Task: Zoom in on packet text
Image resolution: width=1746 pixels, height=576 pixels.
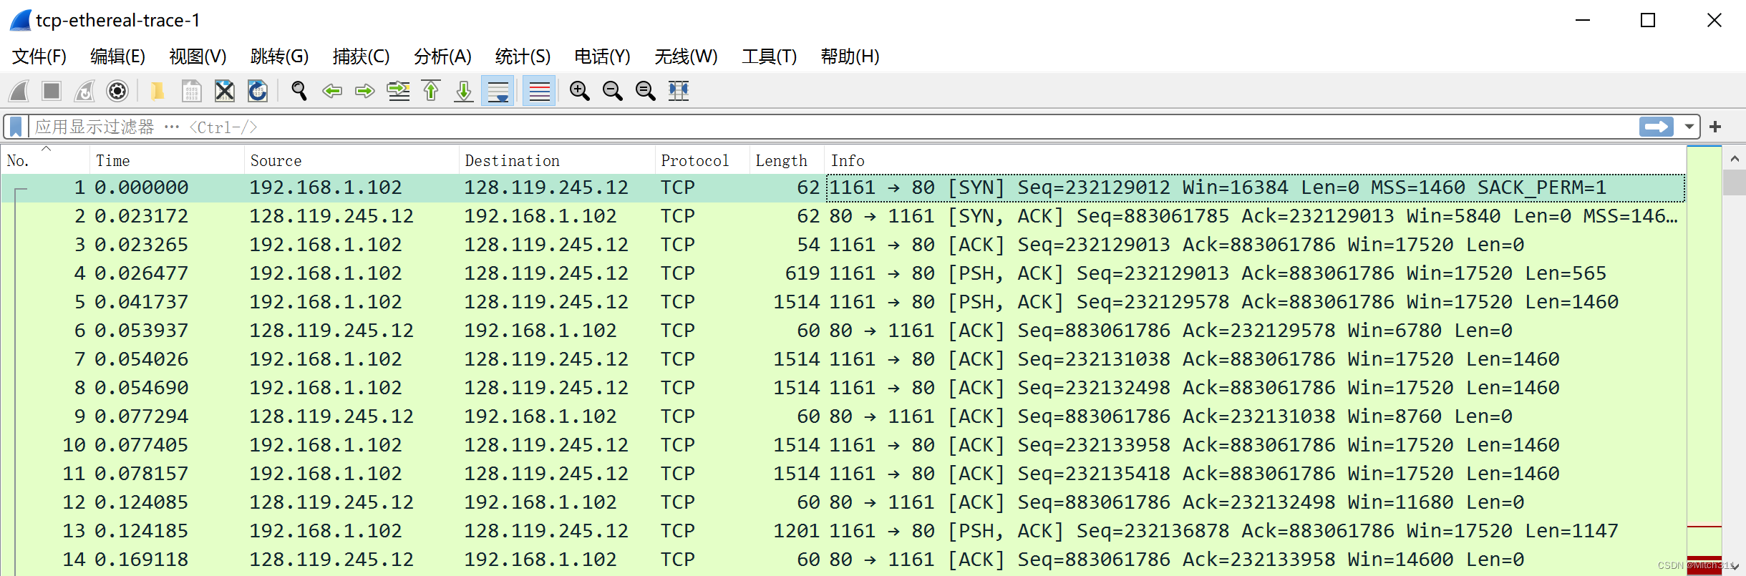Action: pyautogui.click(x=579, y=91)
